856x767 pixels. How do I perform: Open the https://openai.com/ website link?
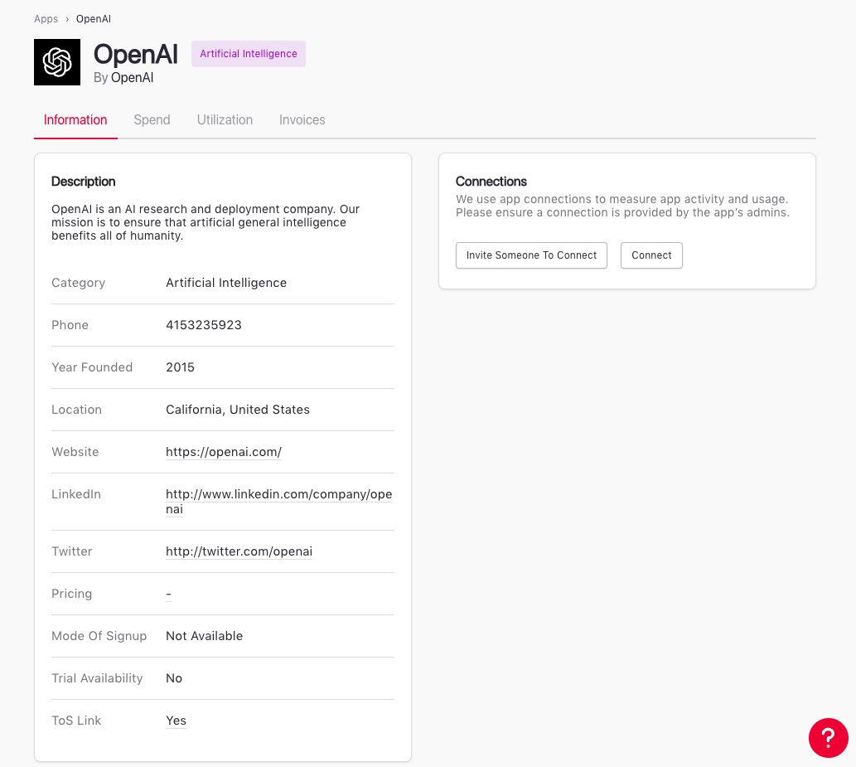point(224,452)
